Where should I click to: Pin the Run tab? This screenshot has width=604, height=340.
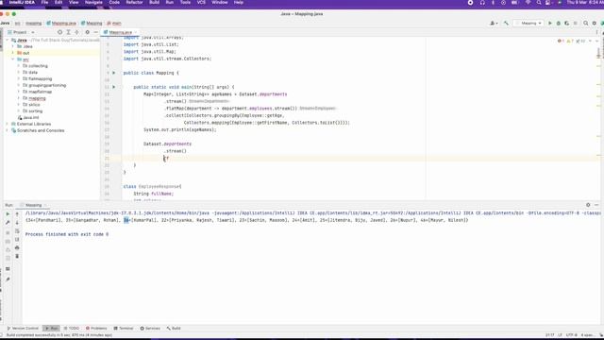coord(8,280)
